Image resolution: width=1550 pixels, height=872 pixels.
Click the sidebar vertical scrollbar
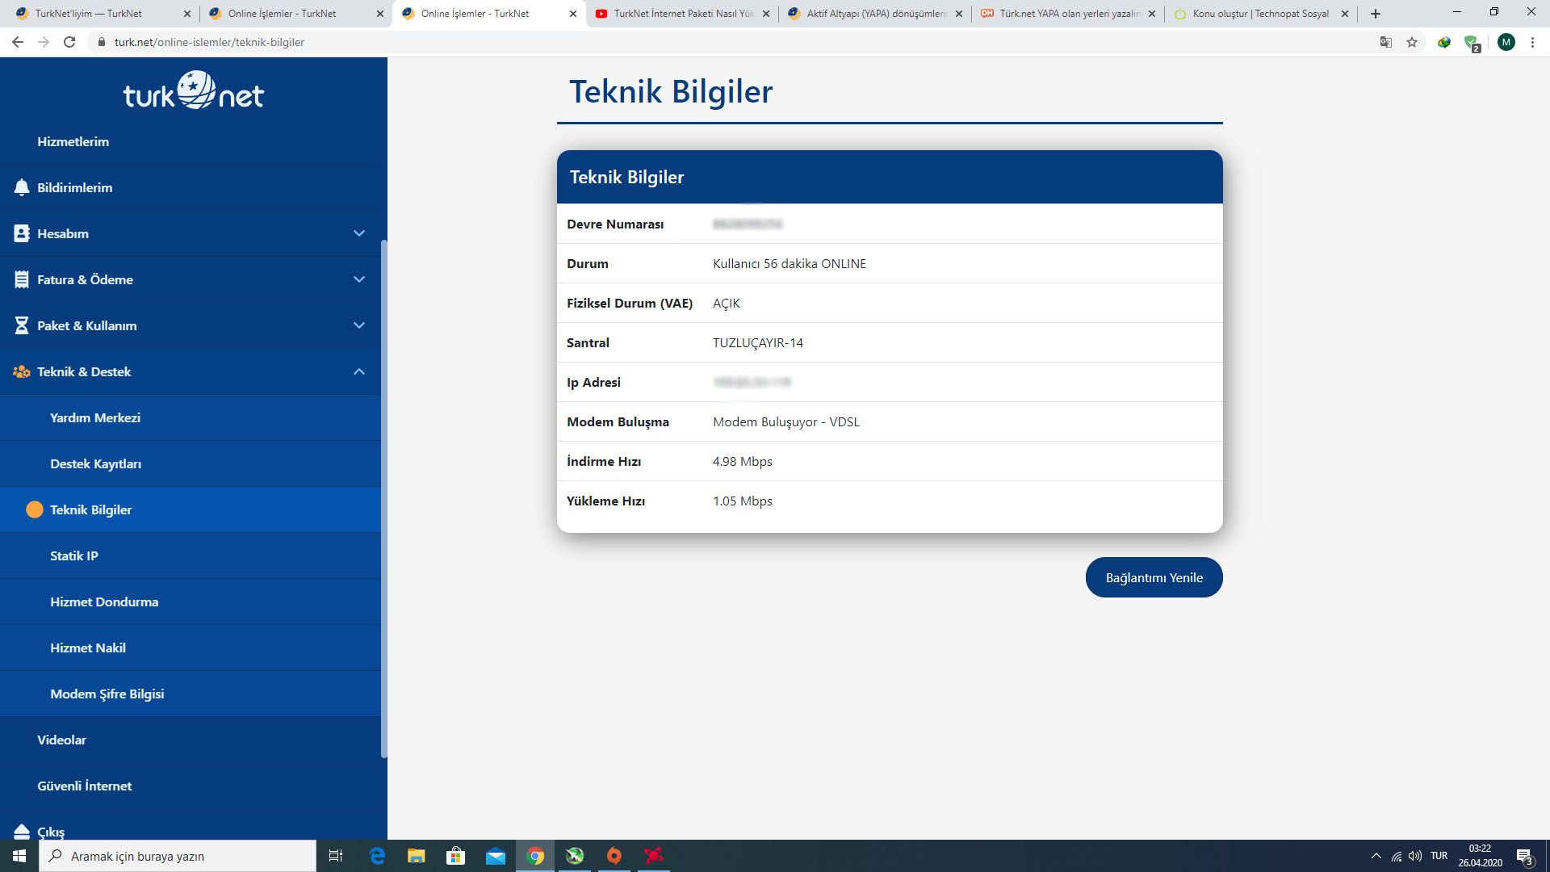384,501
